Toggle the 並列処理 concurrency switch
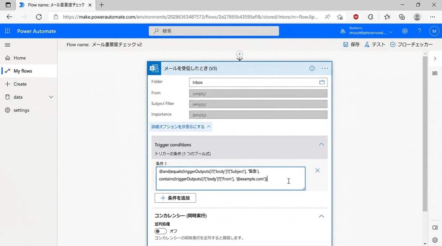The width and height of the screenshot is (442, 246). point(161,231)
